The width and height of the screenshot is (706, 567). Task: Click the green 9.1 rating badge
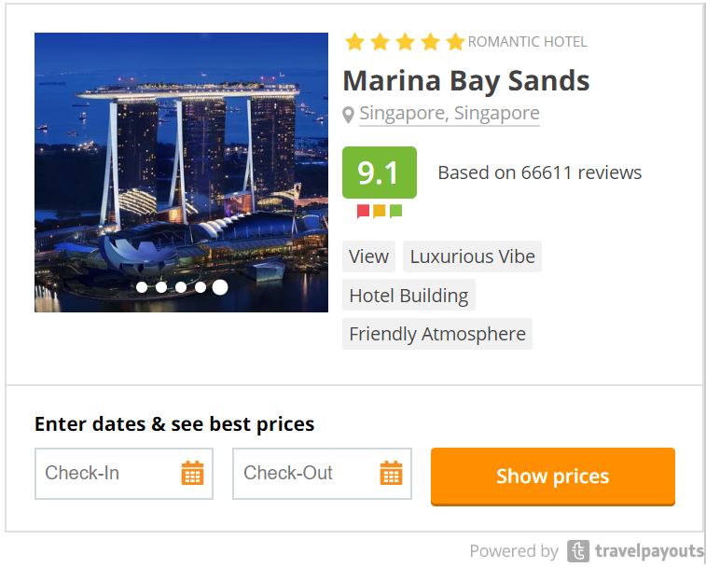(x=380, y=173)
